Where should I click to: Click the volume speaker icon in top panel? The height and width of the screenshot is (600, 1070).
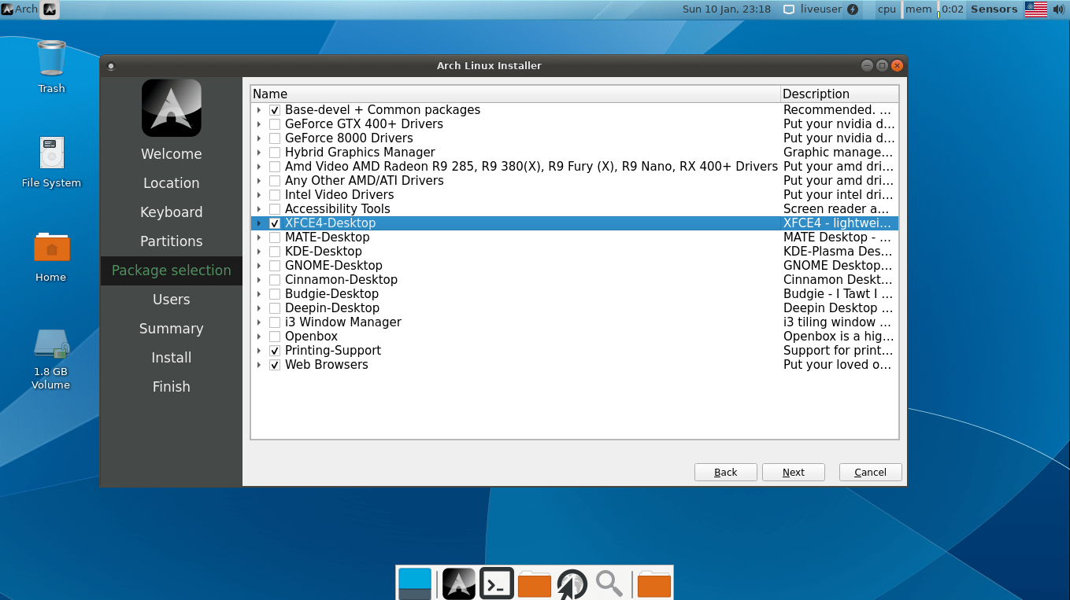(1059, 9)
